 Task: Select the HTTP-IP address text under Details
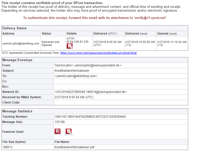(x=77, y=40)
